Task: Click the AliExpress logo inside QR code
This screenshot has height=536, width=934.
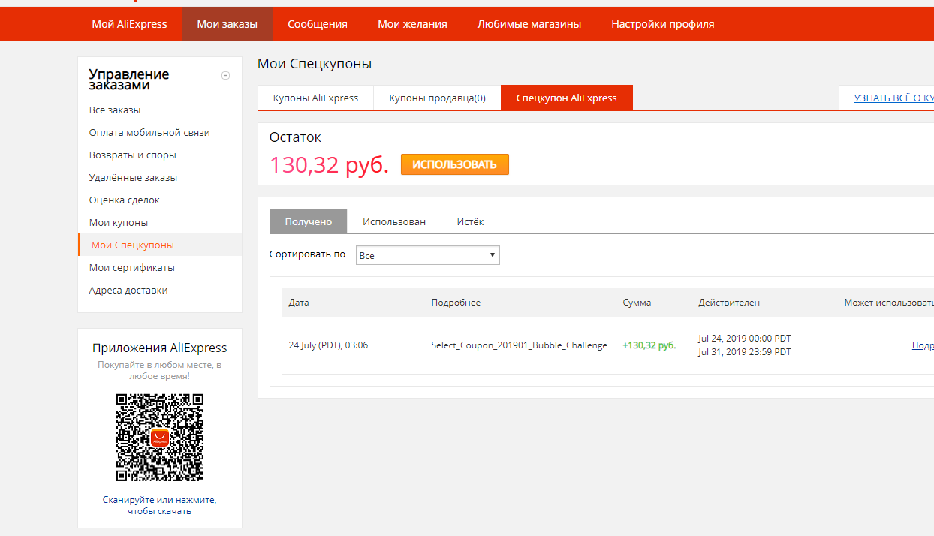Action: (x=160, y=438)
